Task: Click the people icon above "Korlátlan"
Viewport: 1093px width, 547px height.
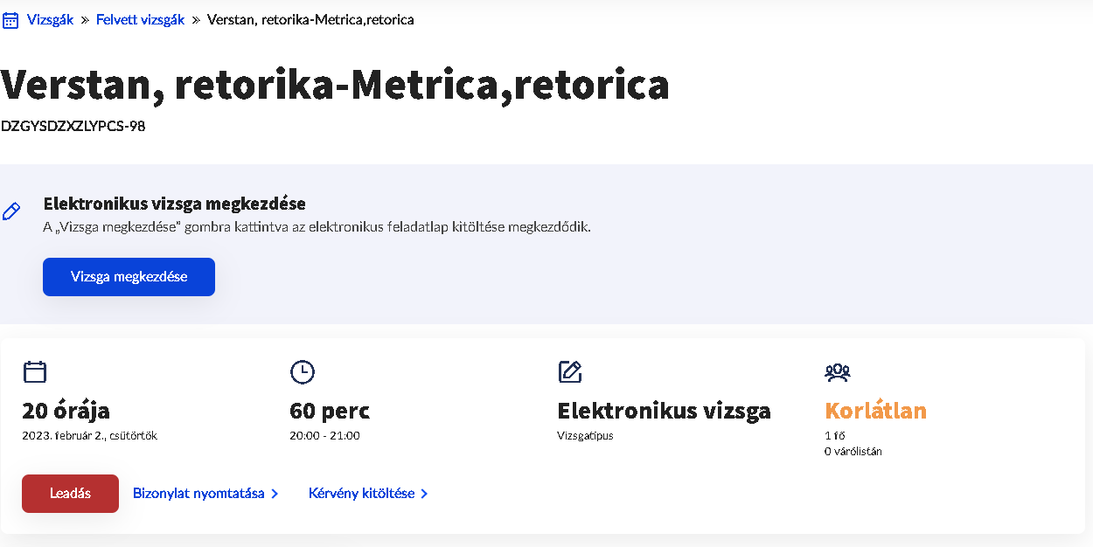Action: [838, 372]
